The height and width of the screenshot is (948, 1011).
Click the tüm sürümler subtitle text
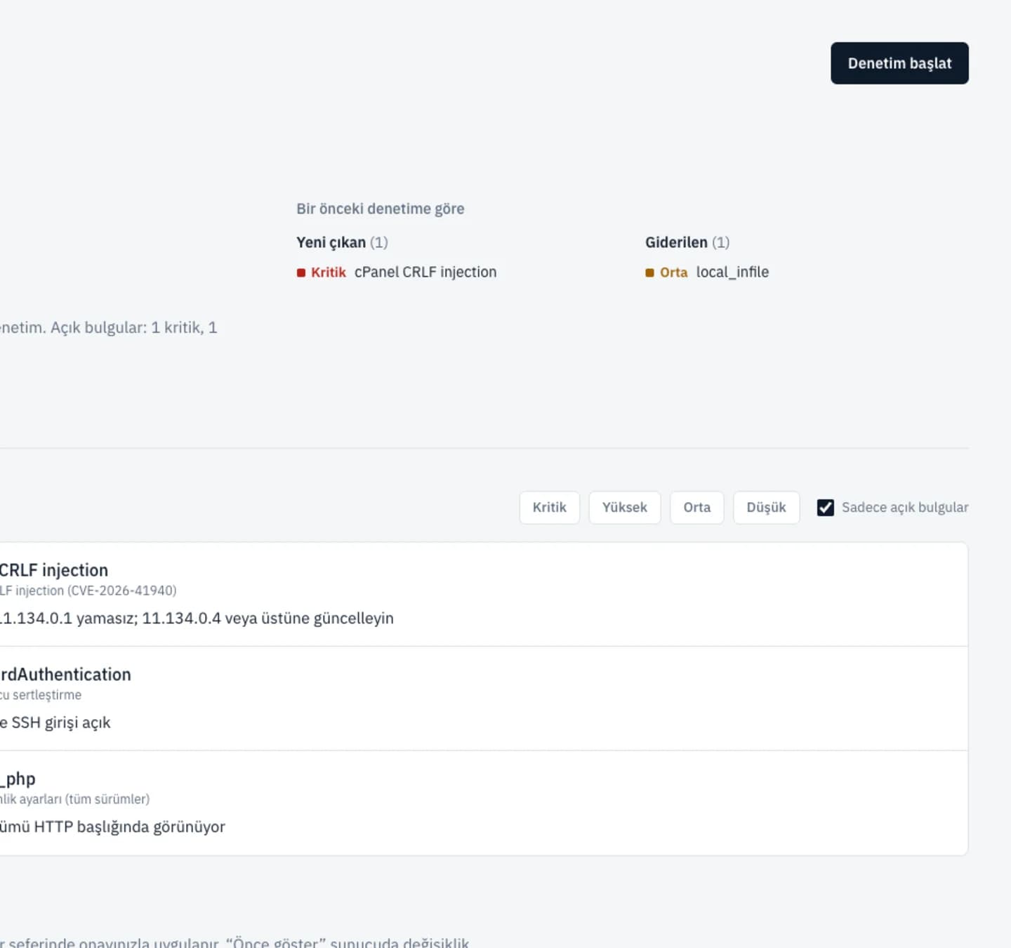pos(74,799)
